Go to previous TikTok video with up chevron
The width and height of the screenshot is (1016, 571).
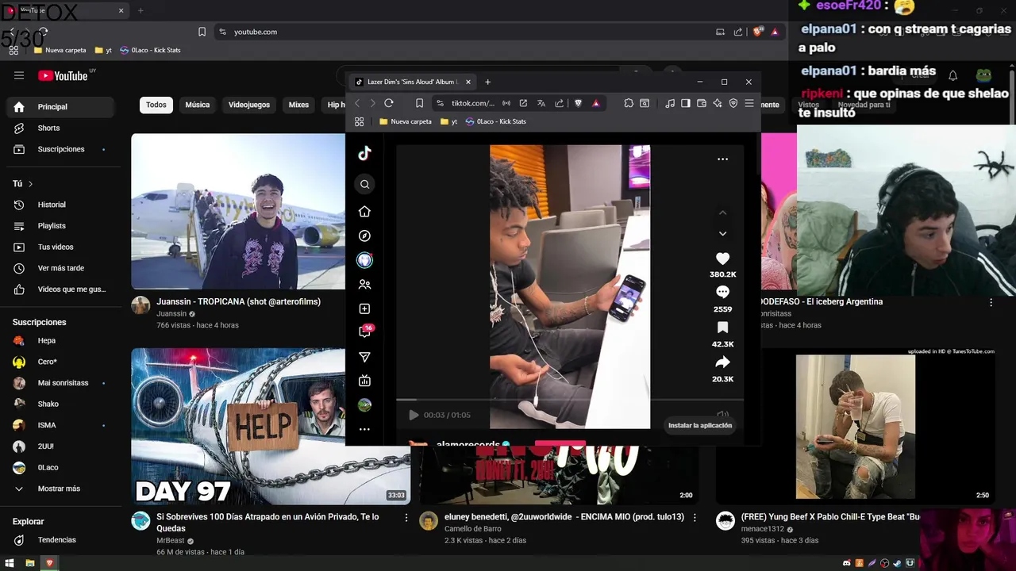coord(722,213)
